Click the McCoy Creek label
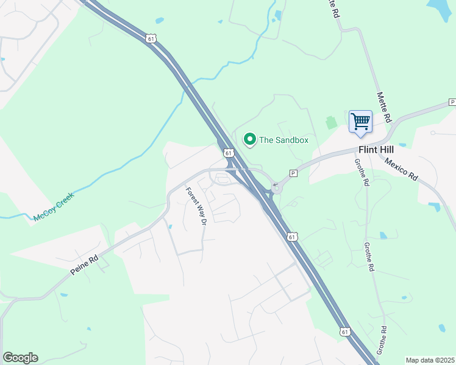 [54, 207]
